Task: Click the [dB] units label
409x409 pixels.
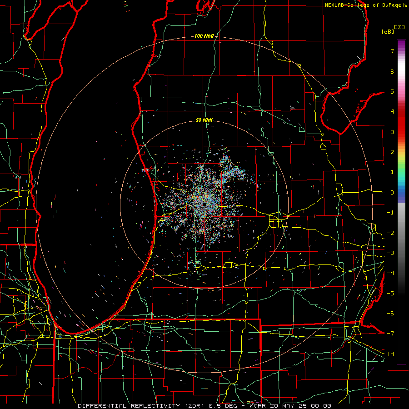Action: [387, 31]
